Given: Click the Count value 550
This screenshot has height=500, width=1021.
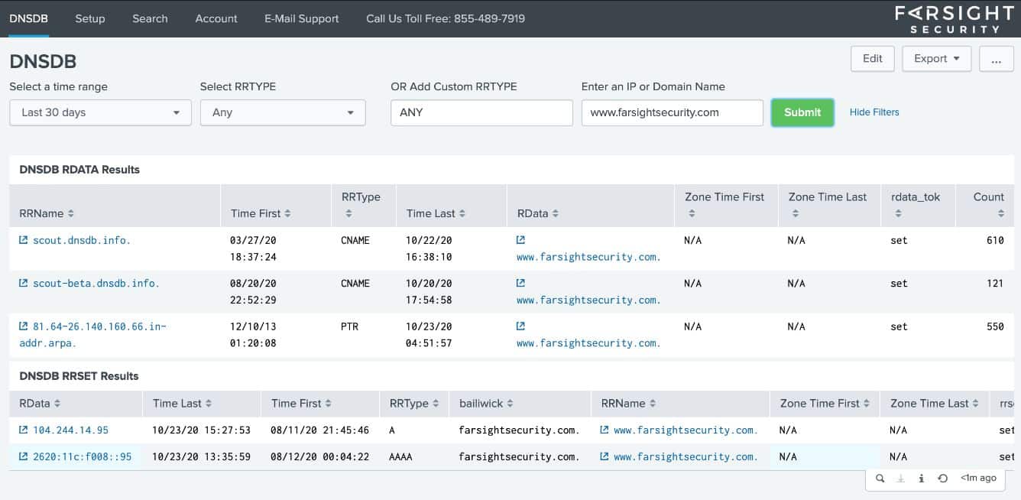Looking at the screenshot, I should [995, 326].
